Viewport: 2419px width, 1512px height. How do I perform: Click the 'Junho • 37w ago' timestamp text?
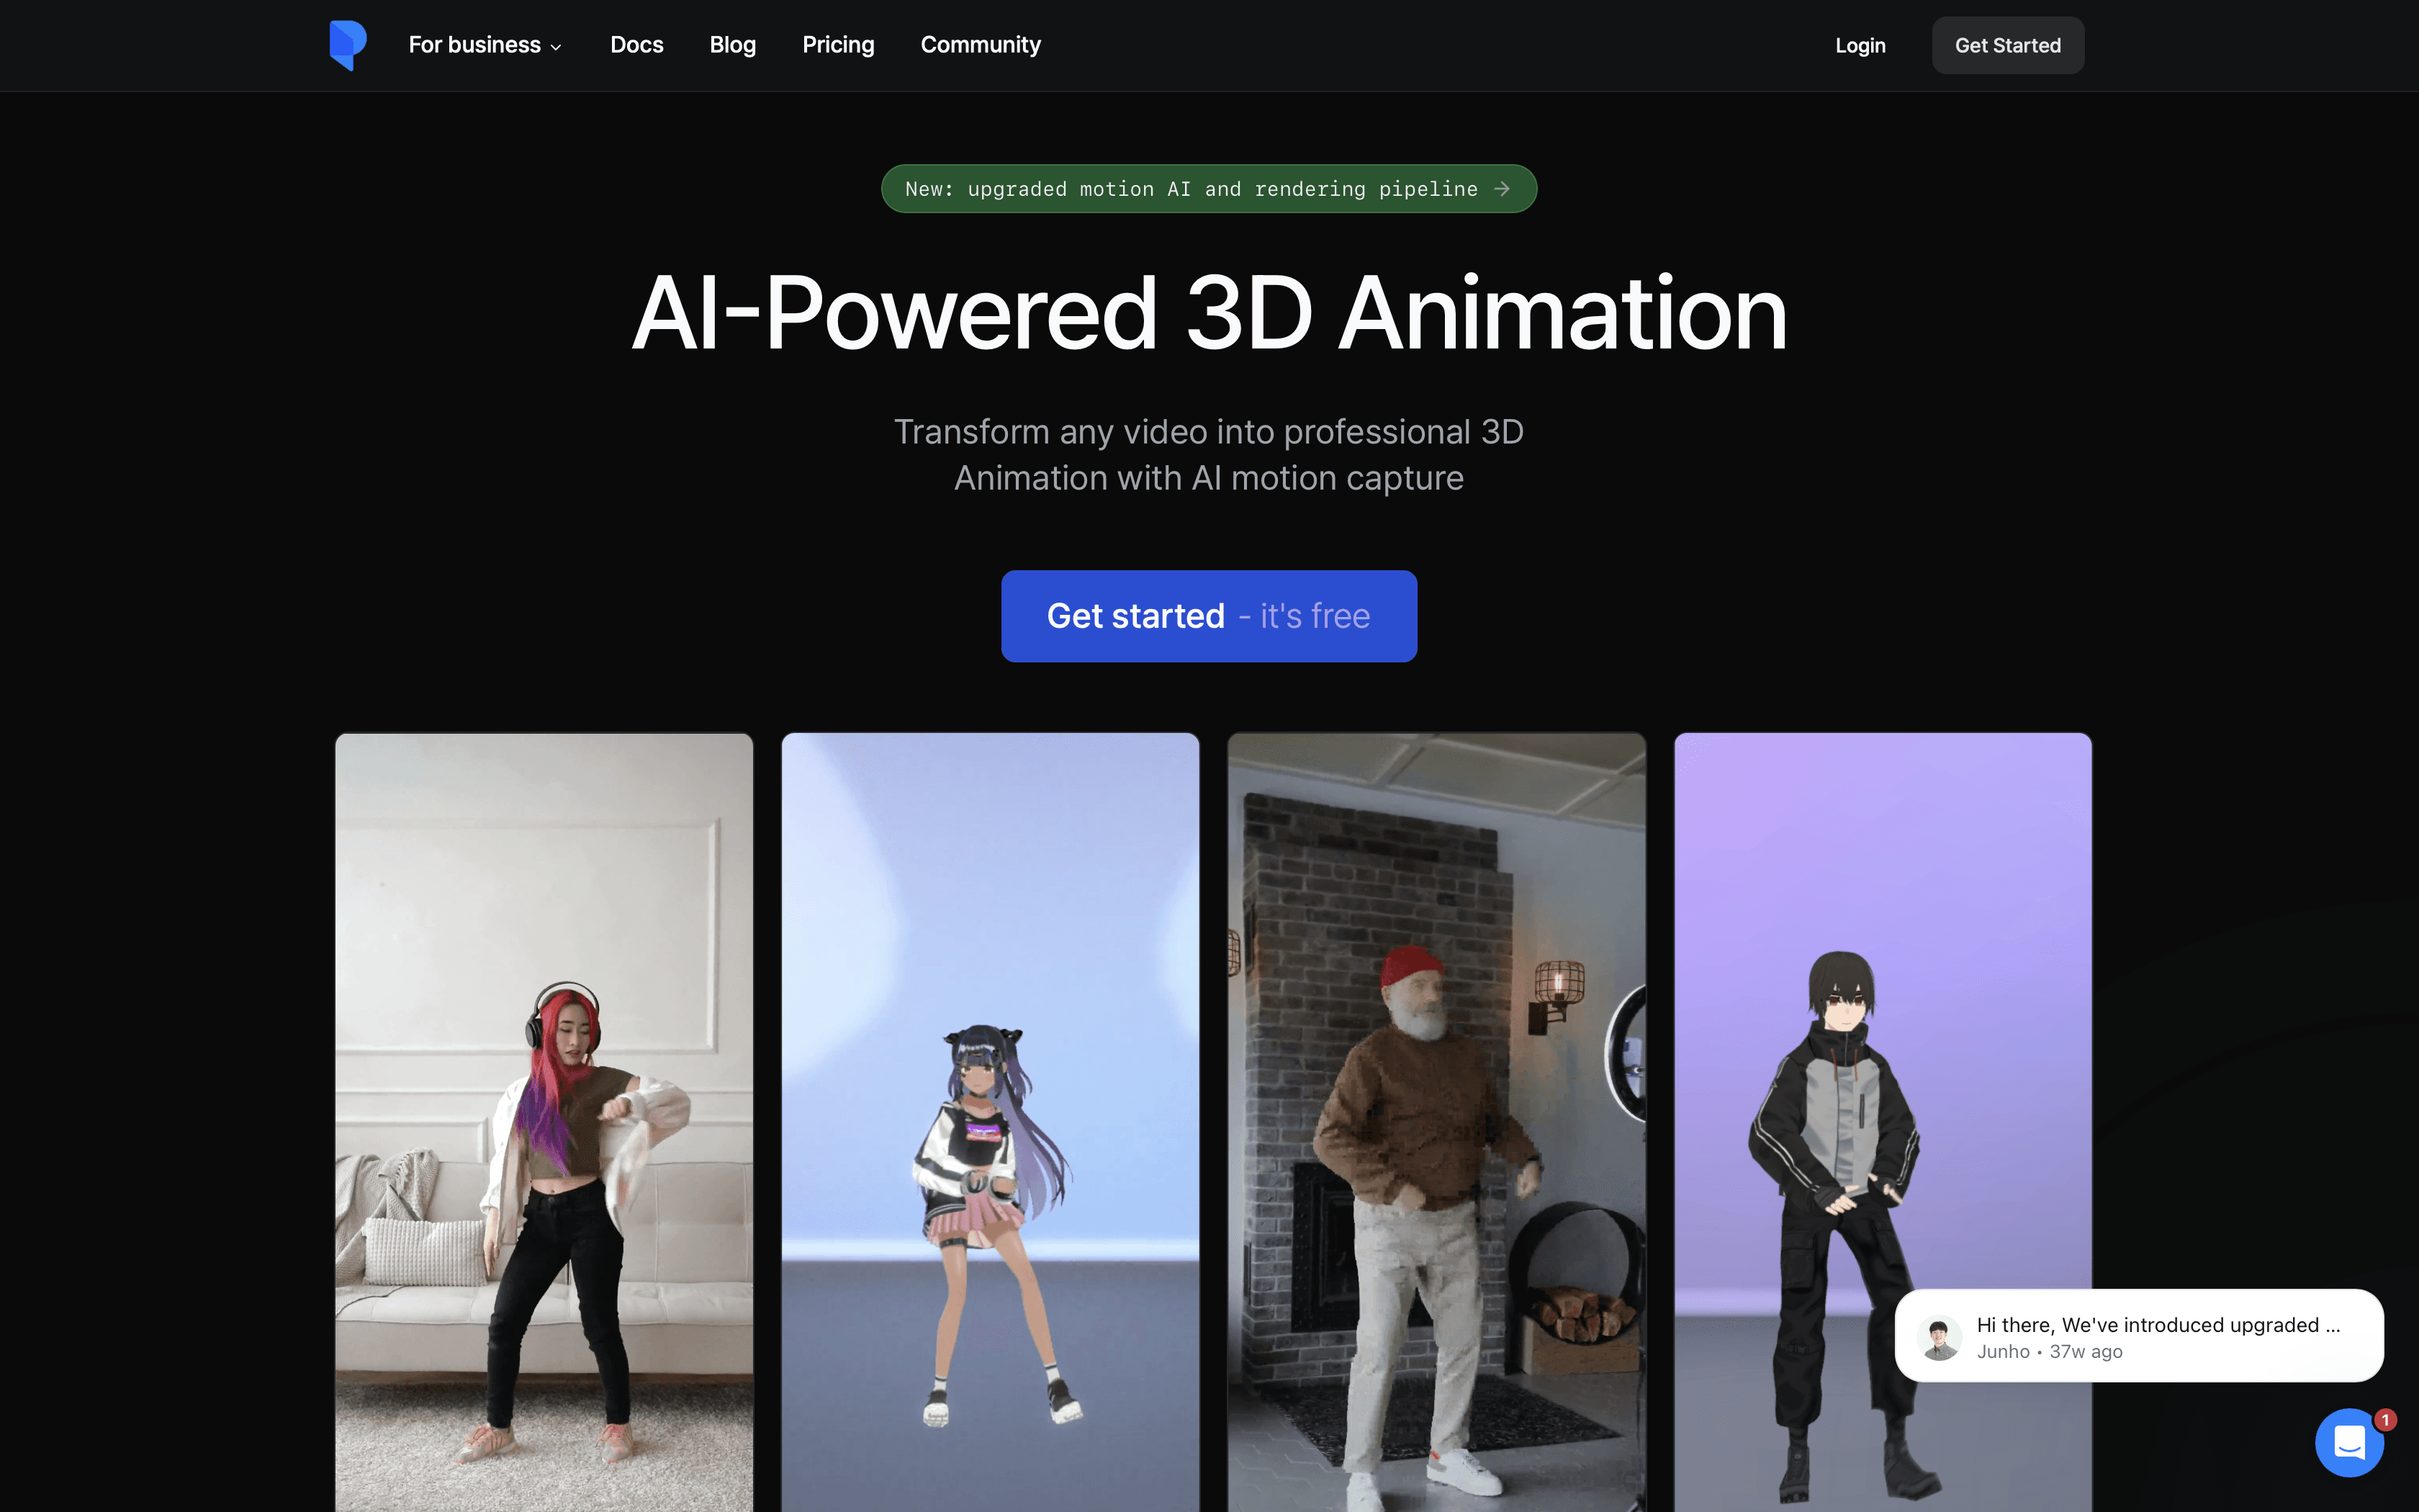[2049, 1351]
